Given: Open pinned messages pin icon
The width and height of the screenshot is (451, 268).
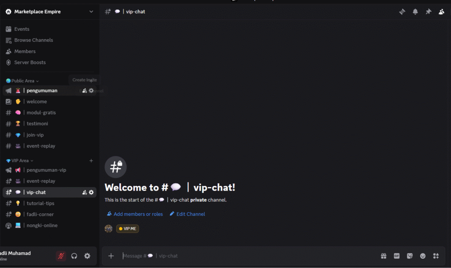Looking at the screenshot, I should coord(428,12).
